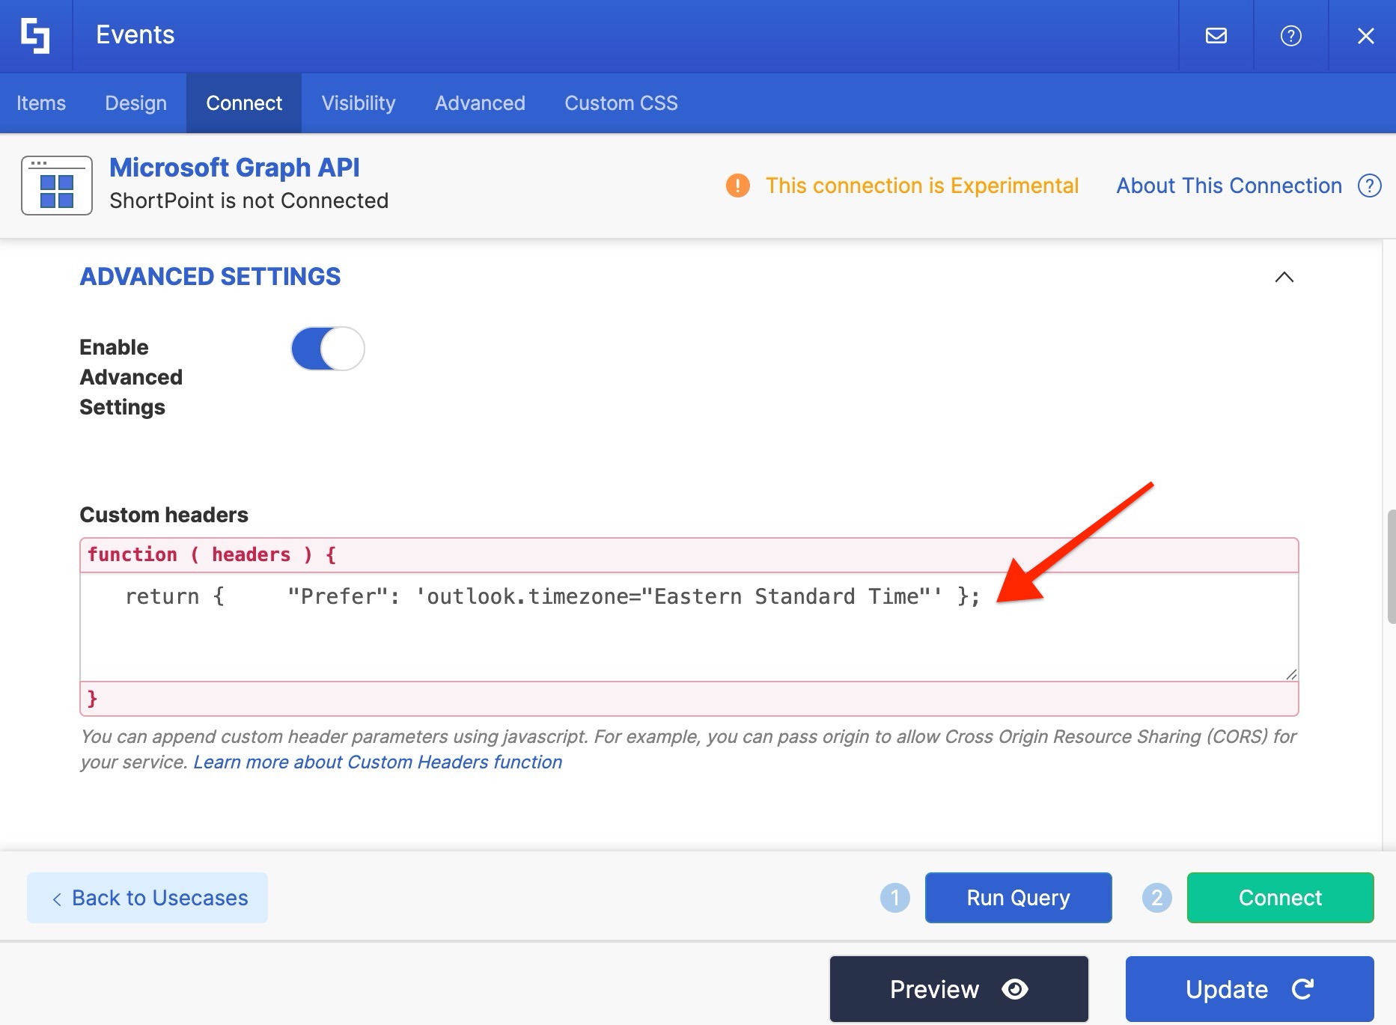Click the Preview button
1396x1025 pixels.
click(959, 989)
